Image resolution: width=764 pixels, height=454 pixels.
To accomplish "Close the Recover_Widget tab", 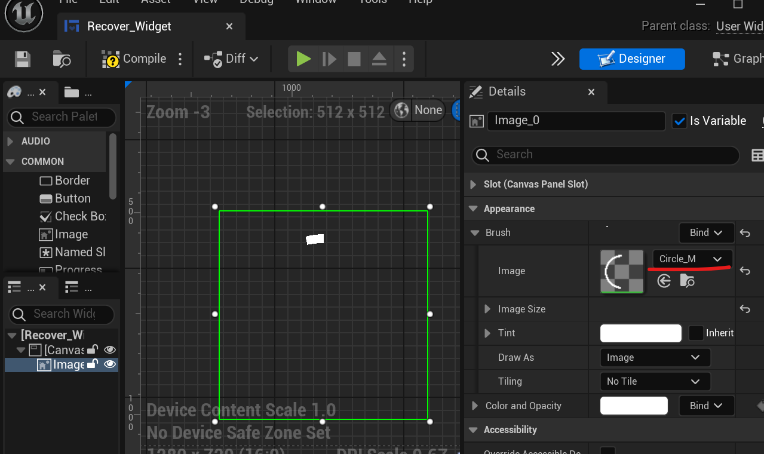I will tap(229, 26).
